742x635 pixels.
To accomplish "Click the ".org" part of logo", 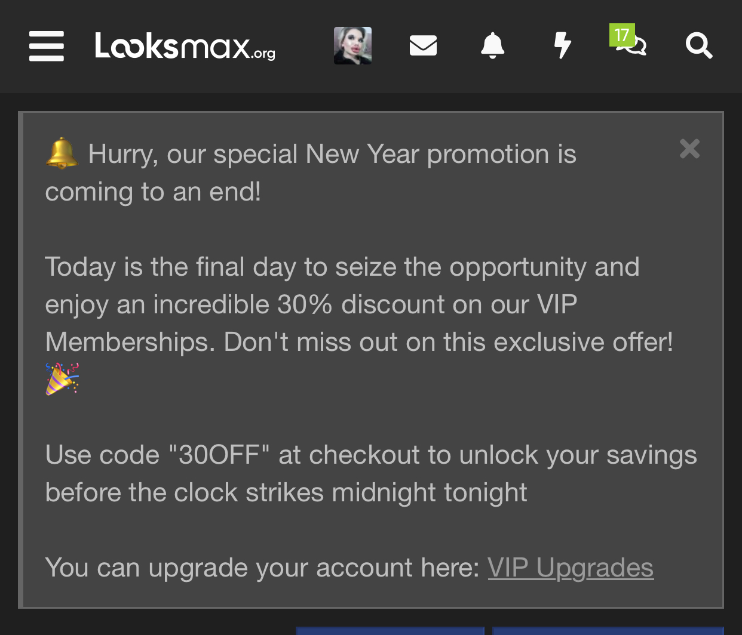I will coord(264,53).
